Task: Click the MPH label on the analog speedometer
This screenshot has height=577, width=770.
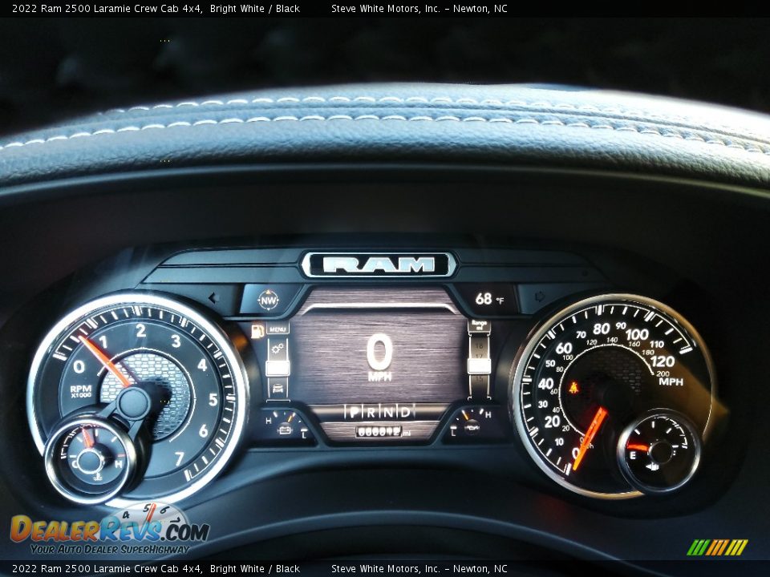Action: 671,381
